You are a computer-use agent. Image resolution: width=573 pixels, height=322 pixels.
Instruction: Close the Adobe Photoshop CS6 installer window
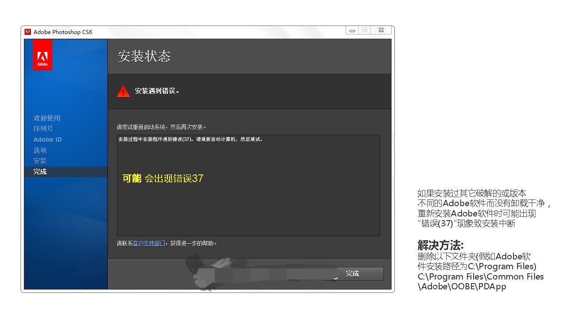point(381,30)
